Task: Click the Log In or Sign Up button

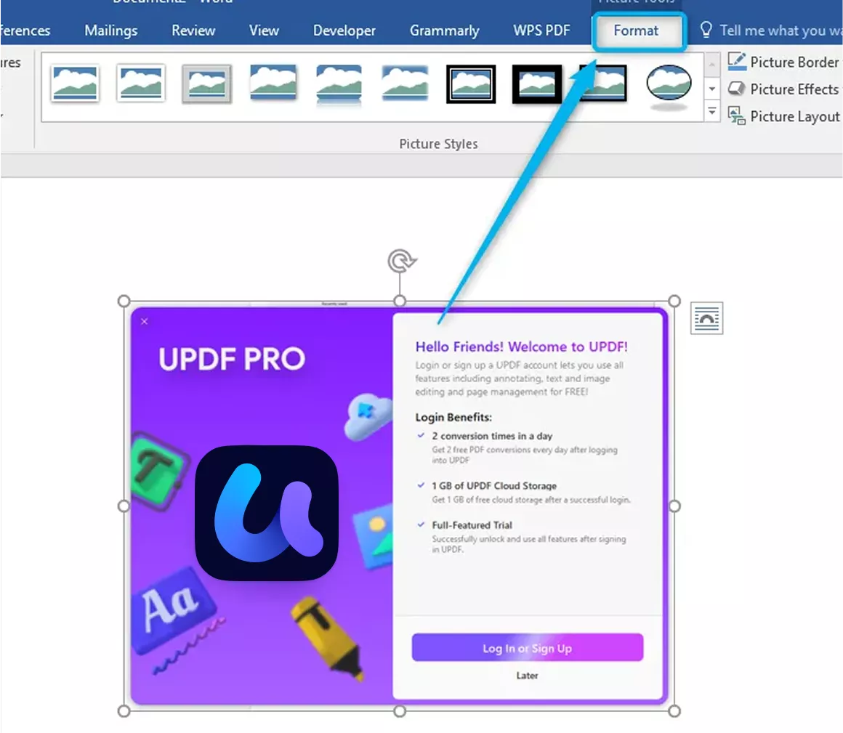Action: [527, 647]
